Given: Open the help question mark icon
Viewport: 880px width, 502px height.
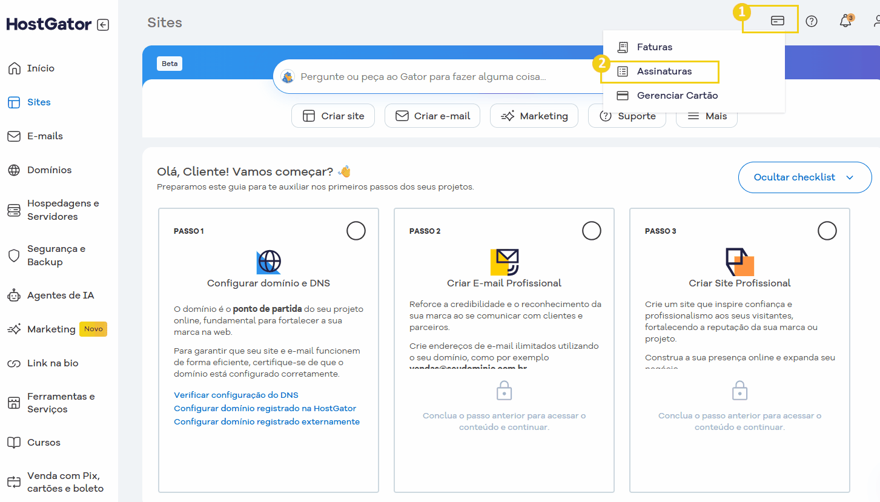Looking at the screenshot, I should coord(812,21).
